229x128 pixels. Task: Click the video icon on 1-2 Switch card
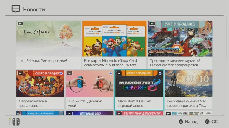tap(69, 73)
